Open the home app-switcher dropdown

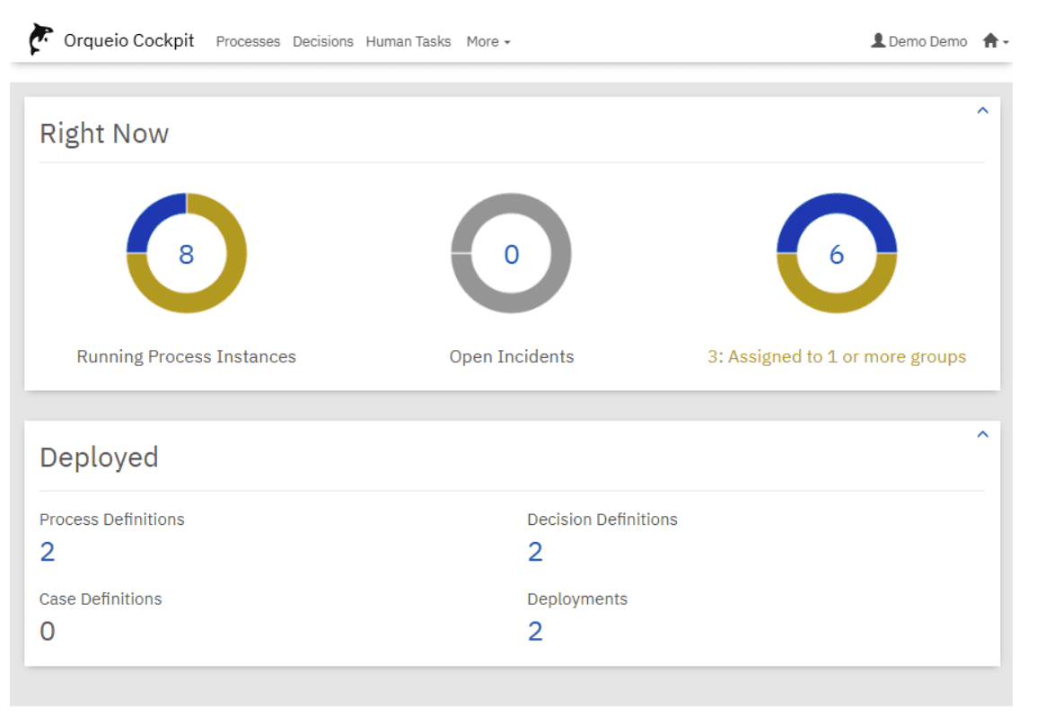click(996, 41)
